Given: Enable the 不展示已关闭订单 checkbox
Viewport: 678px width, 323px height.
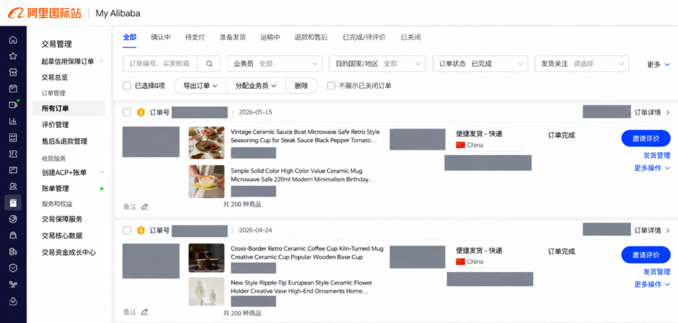Looking at the screenshot, I should (331, 85).
